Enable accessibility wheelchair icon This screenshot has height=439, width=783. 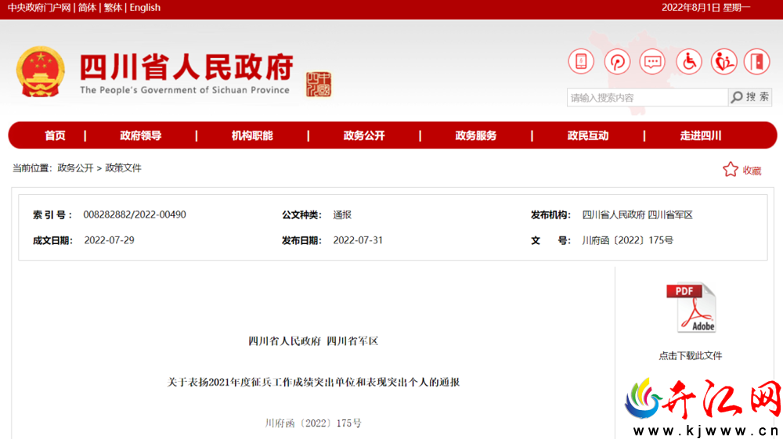(x=689, y=62)
